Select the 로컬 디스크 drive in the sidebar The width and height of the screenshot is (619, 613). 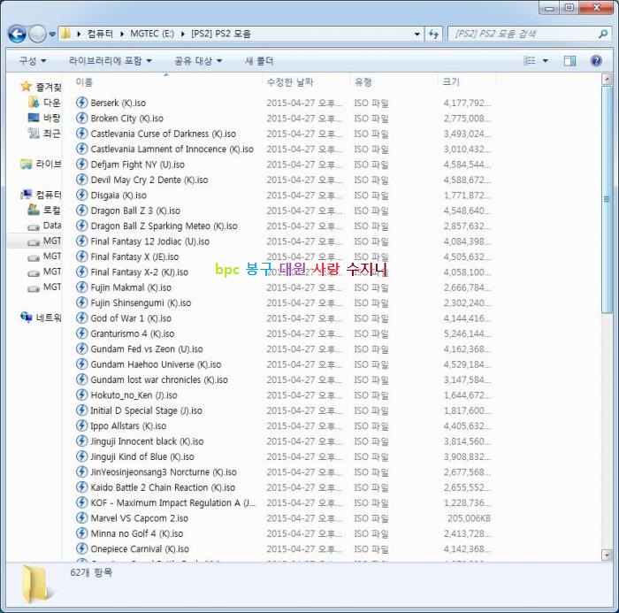(x=44, y=211)
